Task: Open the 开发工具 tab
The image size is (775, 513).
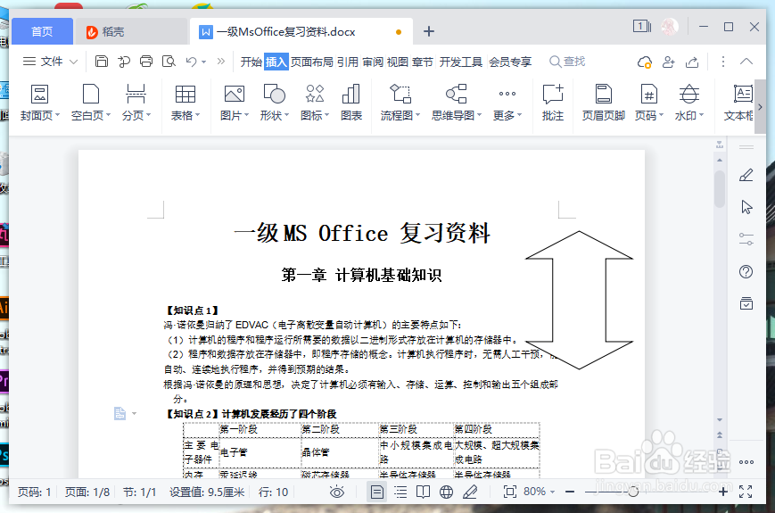Action: click(x=461, y=62)
